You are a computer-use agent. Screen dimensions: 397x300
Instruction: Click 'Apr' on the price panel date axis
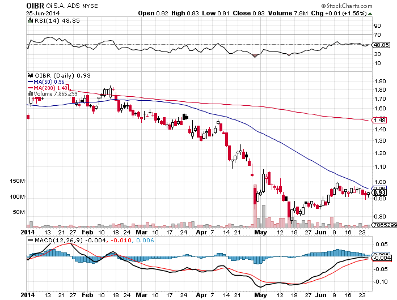(x=201, y=232)
